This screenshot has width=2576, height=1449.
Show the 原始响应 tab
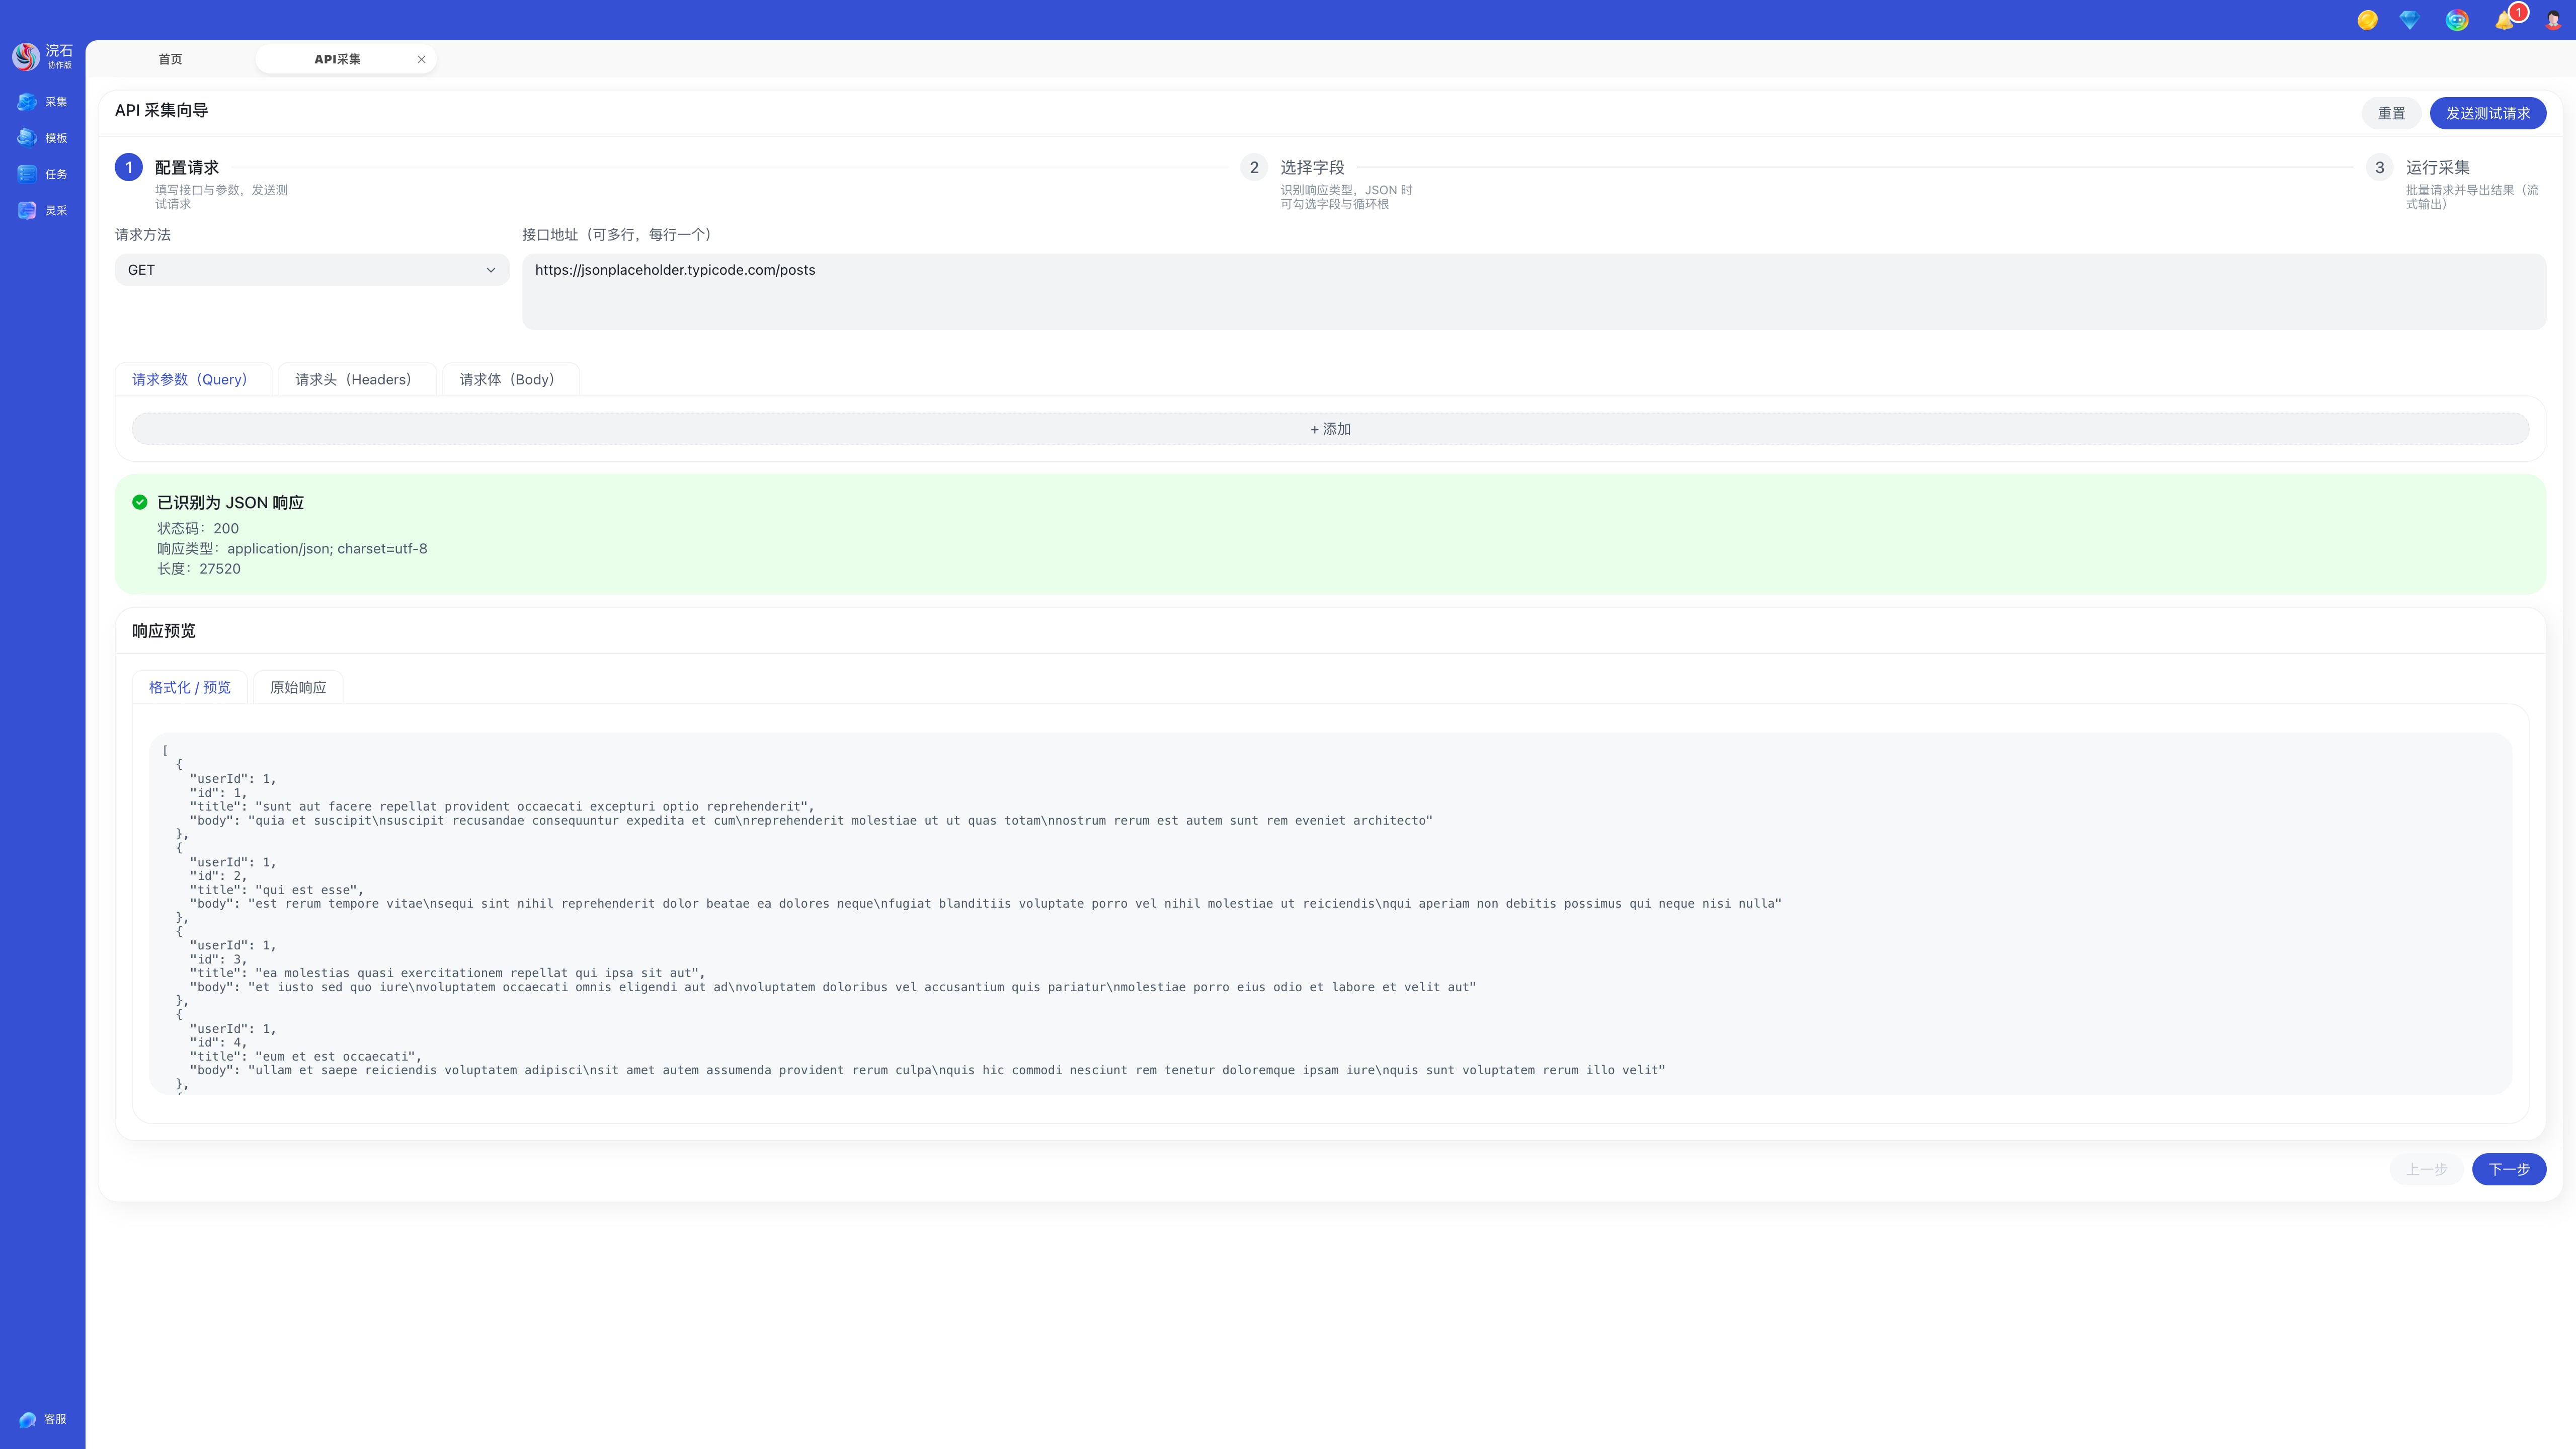(298, 688)
